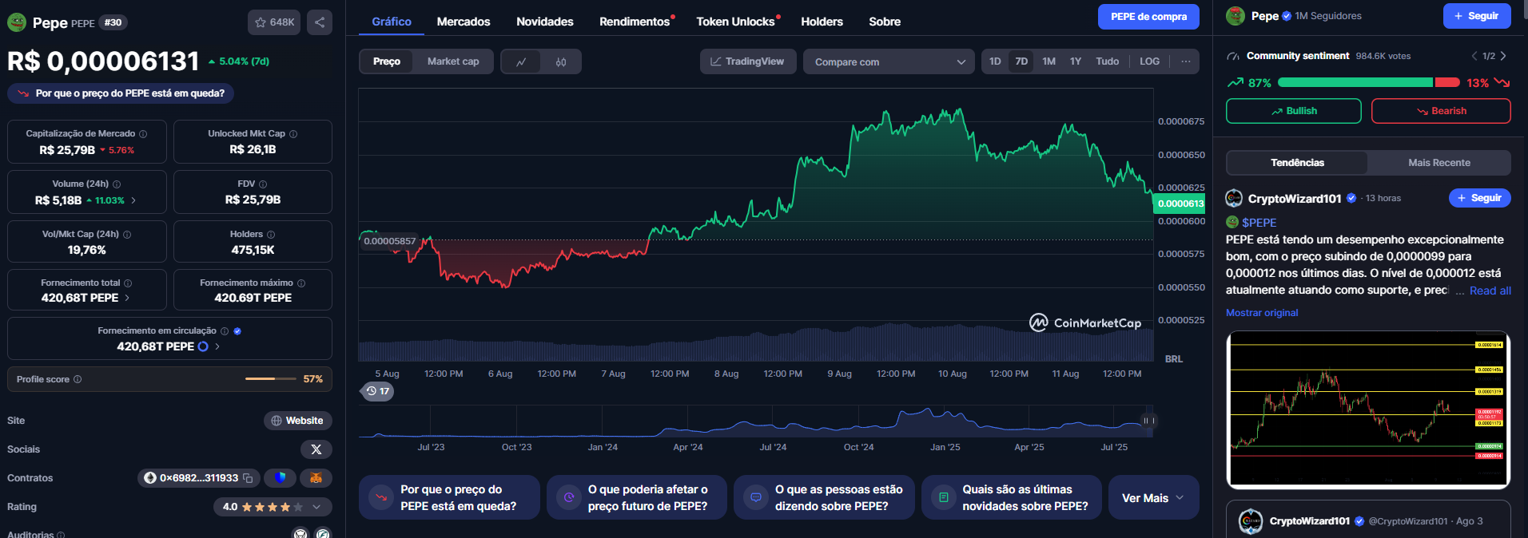The height and width of the screenshot is (538, 1528).
Task: Switch chart to Market cap view
Action: 453,61
